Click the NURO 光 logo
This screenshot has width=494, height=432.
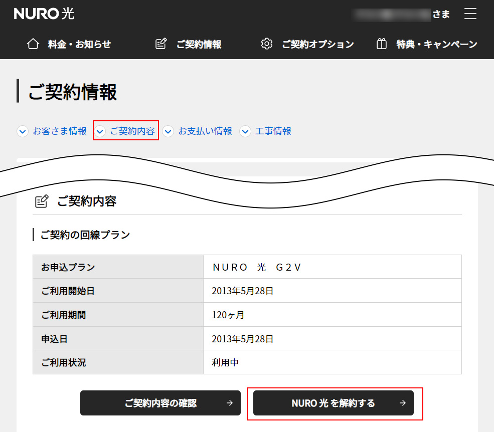point(44,14)
